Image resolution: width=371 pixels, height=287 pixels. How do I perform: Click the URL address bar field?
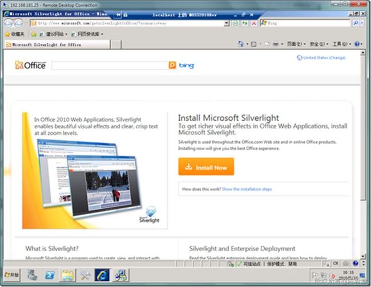tap(127, 23)
